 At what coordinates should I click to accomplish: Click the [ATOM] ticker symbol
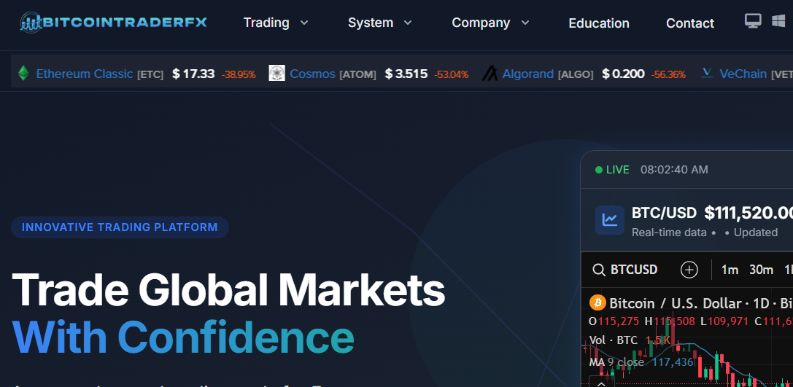(357, 75)
